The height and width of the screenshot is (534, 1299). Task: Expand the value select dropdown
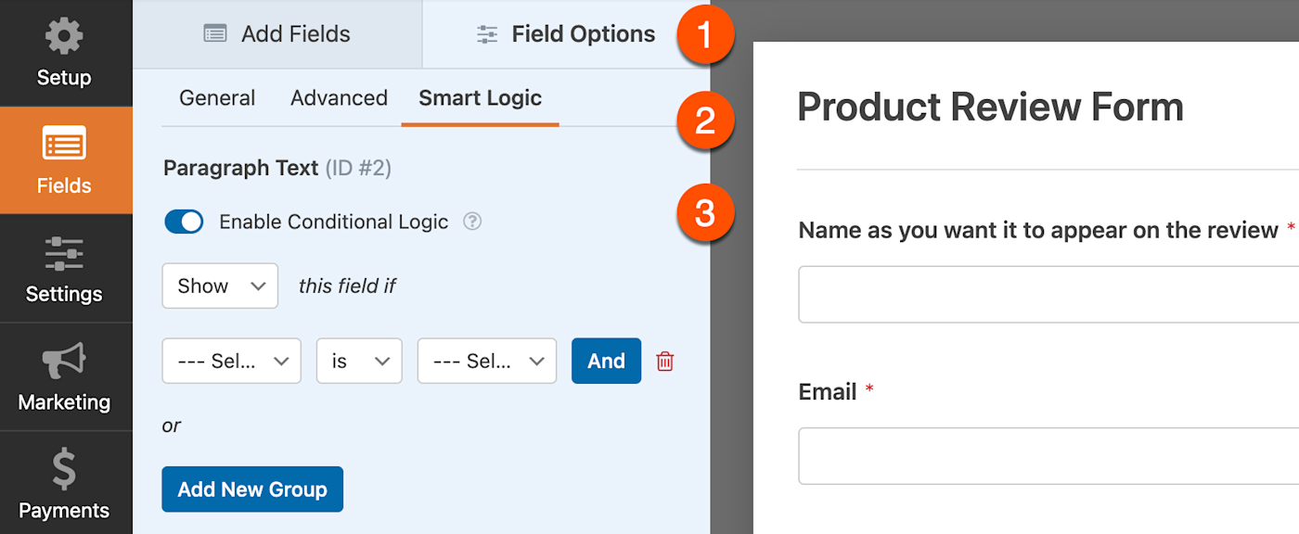pos(486,361)
